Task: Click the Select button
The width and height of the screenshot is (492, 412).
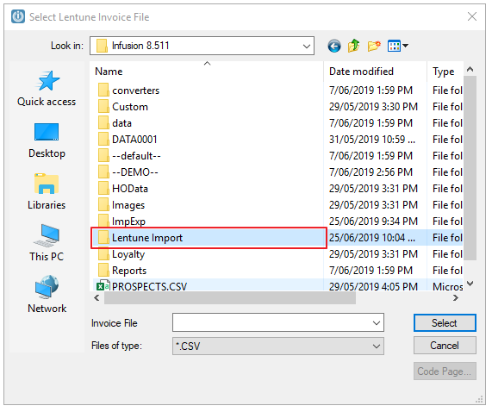Action: click(x=445, y=323)
